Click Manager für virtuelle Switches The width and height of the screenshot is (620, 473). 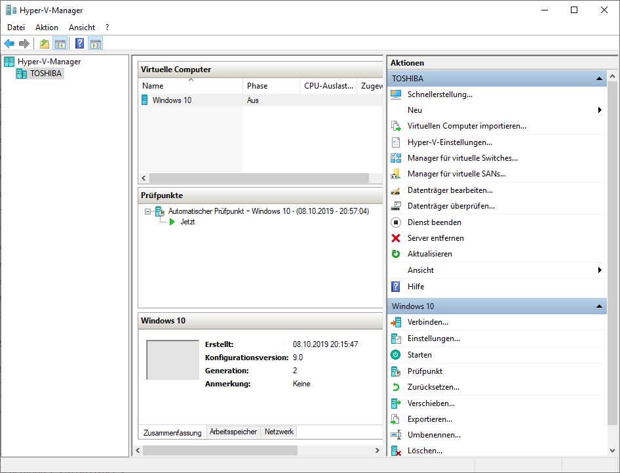coord(462,158)
